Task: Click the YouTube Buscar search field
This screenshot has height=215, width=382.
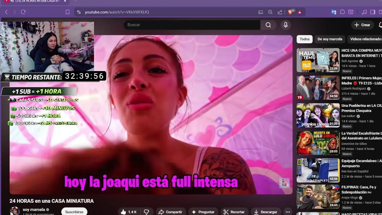Action: [x=192, y=25]
